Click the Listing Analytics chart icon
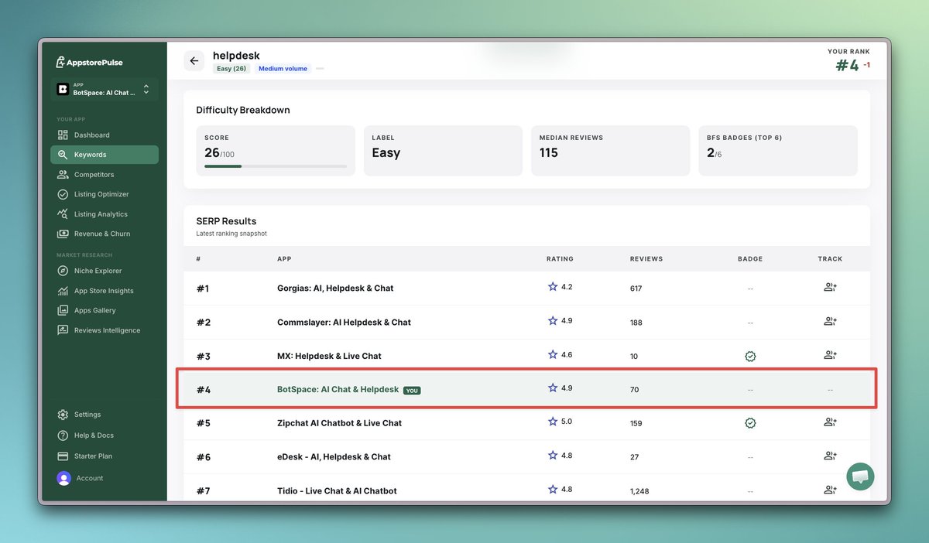929x543 pixels. coord(63,214)
